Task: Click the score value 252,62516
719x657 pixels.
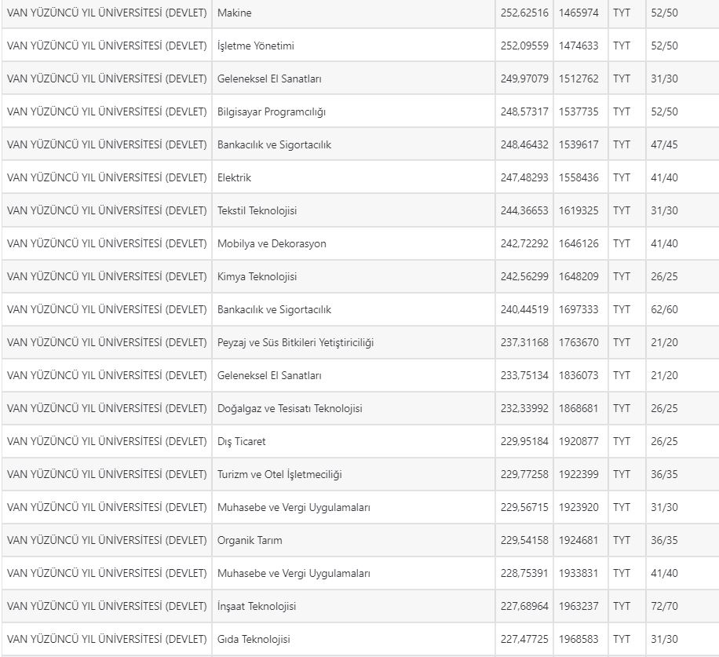Action: coord(524,13)
